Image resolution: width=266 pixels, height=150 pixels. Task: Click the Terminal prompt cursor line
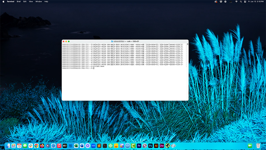(x=94, y=68)
